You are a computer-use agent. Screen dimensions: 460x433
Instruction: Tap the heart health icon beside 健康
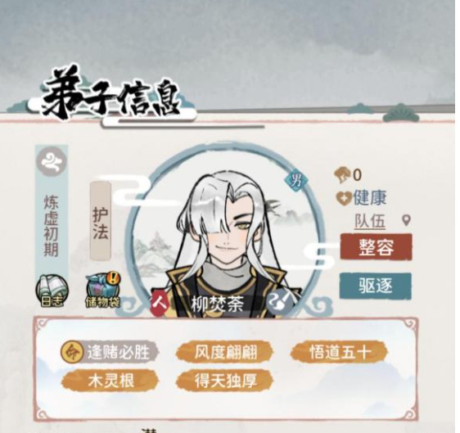(343, 198)
